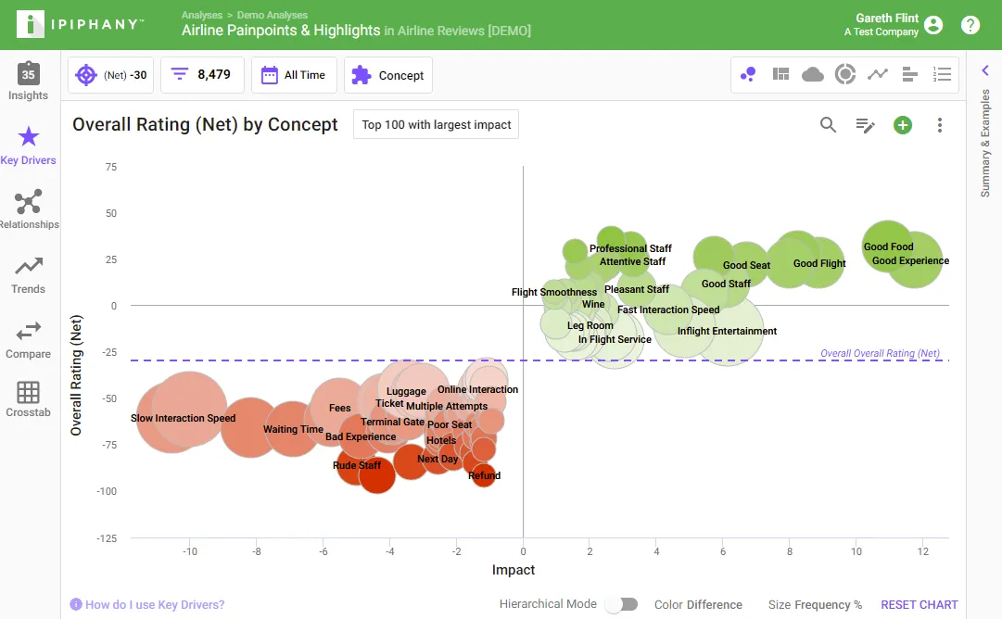This screenshot has width=1002, height=619.
Task: Open the Trends sidebar tab
Action: [28, 275]
